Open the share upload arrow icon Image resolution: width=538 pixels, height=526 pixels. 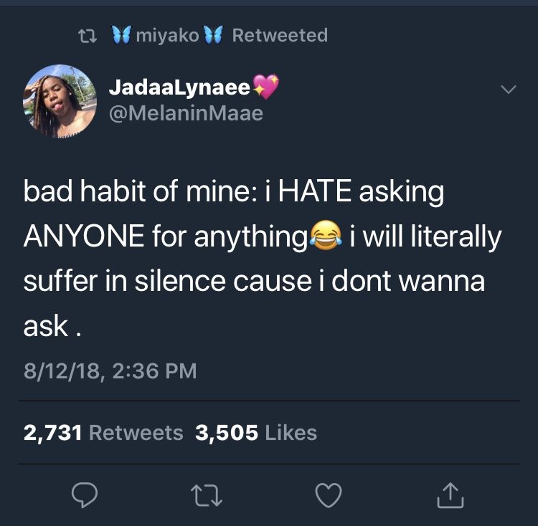(450, 495)
